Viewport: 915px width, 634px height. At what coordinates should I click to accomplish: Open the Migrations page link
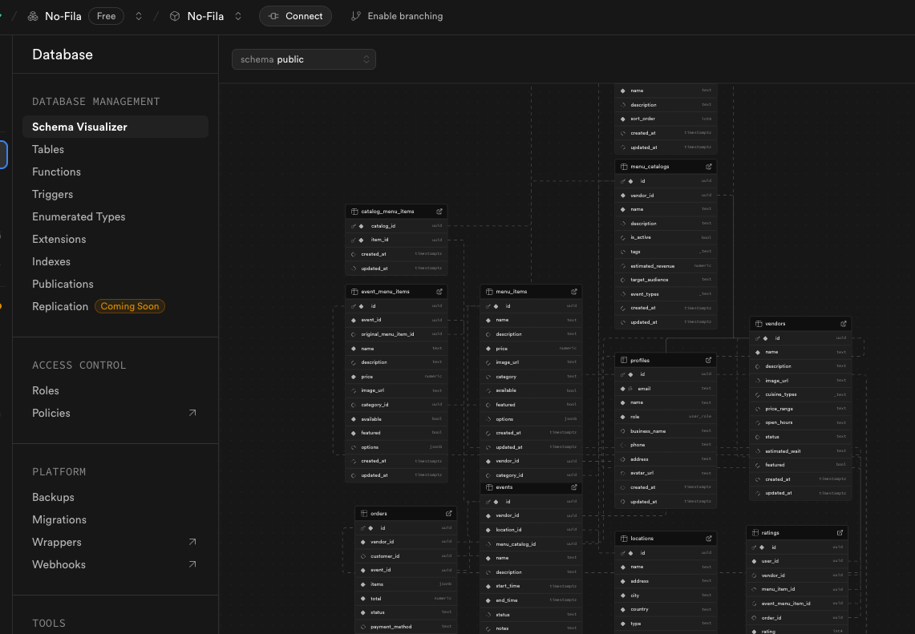[x=59, y=519]
